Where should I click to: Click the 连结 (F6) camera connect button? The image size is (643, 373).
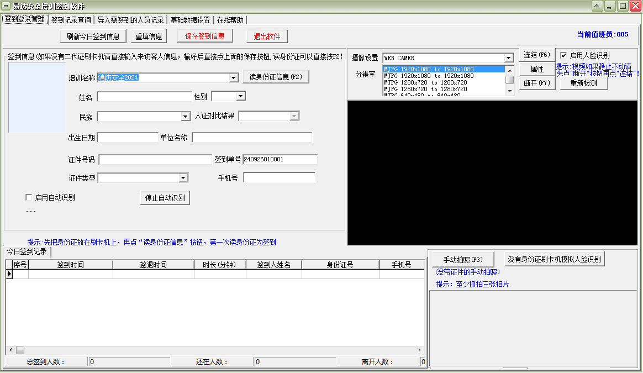537,55
